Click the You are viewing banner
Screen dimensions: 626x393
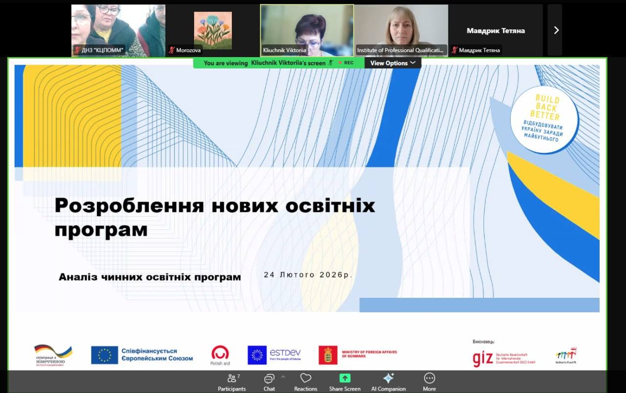225,63
